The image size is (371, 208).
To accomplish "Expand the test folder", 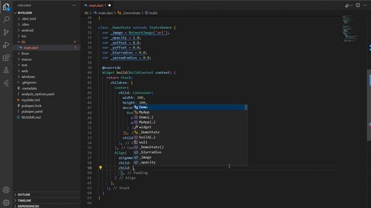I will [x=46, y=65].
